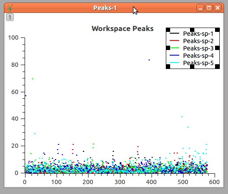Click the legend's top-left resize handle

[x=168, y=30]
